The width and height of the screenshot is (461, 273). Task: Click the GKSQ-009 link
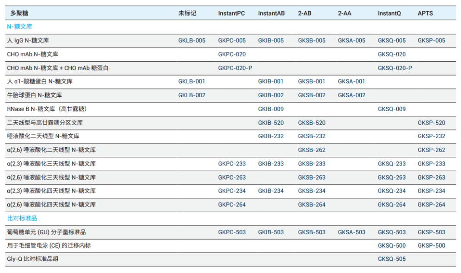[x=392, y=109]
